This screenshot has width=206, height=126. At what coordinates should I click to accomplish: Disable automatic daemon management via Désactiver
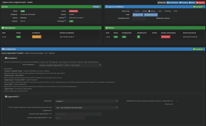tap(166, 37)
